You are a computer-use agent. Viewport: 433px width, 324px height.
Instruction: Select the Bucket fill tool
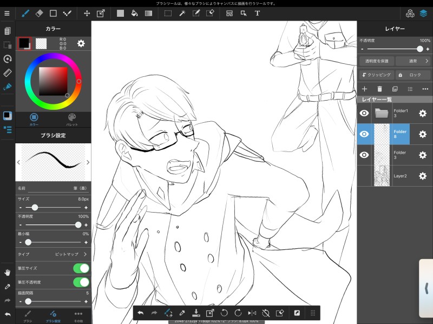[x=134, y=13]
